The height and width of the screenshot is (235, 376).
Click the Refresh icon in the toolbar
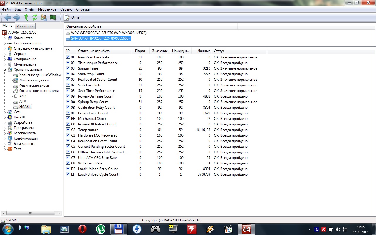[35, 17]
